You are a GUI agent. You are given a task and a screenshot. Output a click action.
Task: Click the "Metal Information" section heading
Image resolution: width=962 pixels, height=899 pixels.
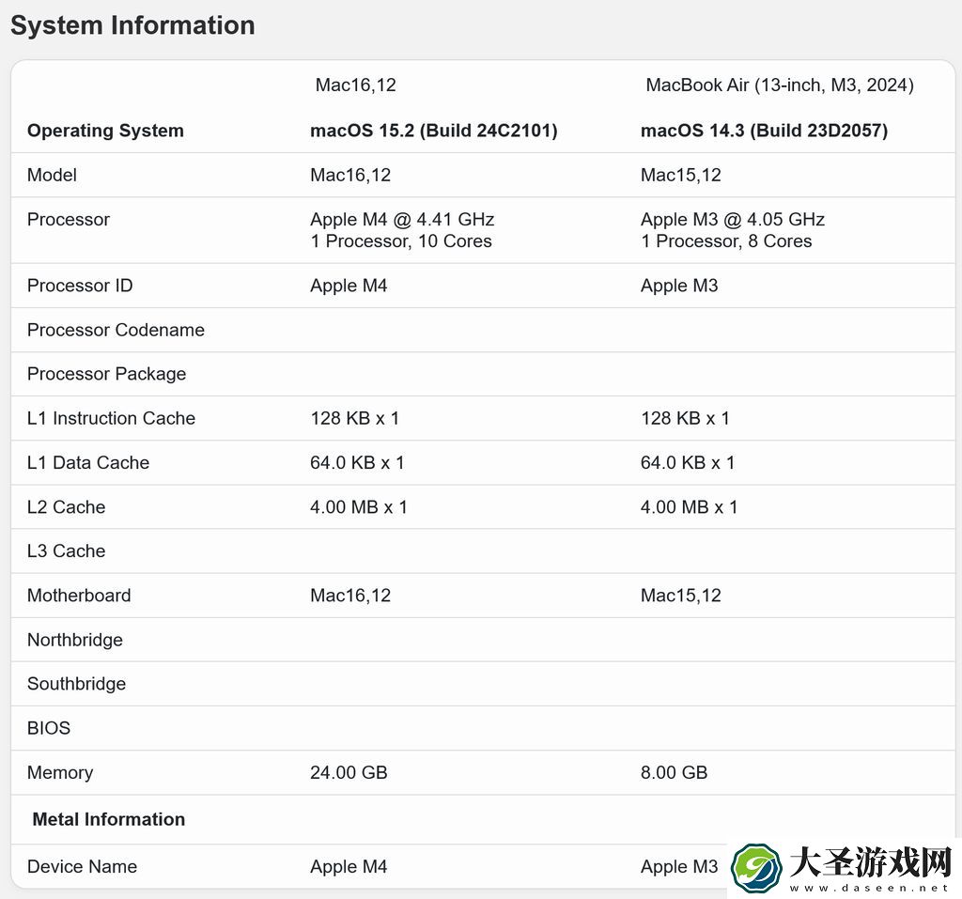pyautogui.click(x=109, y=819)
